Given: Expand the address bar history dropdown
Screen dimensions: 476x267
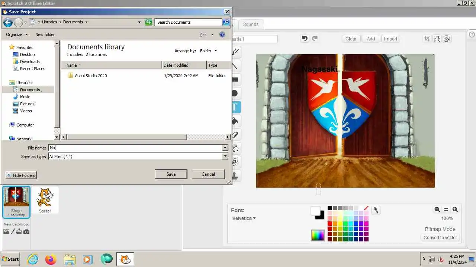Looking at the screenshot, I should 139,22.
